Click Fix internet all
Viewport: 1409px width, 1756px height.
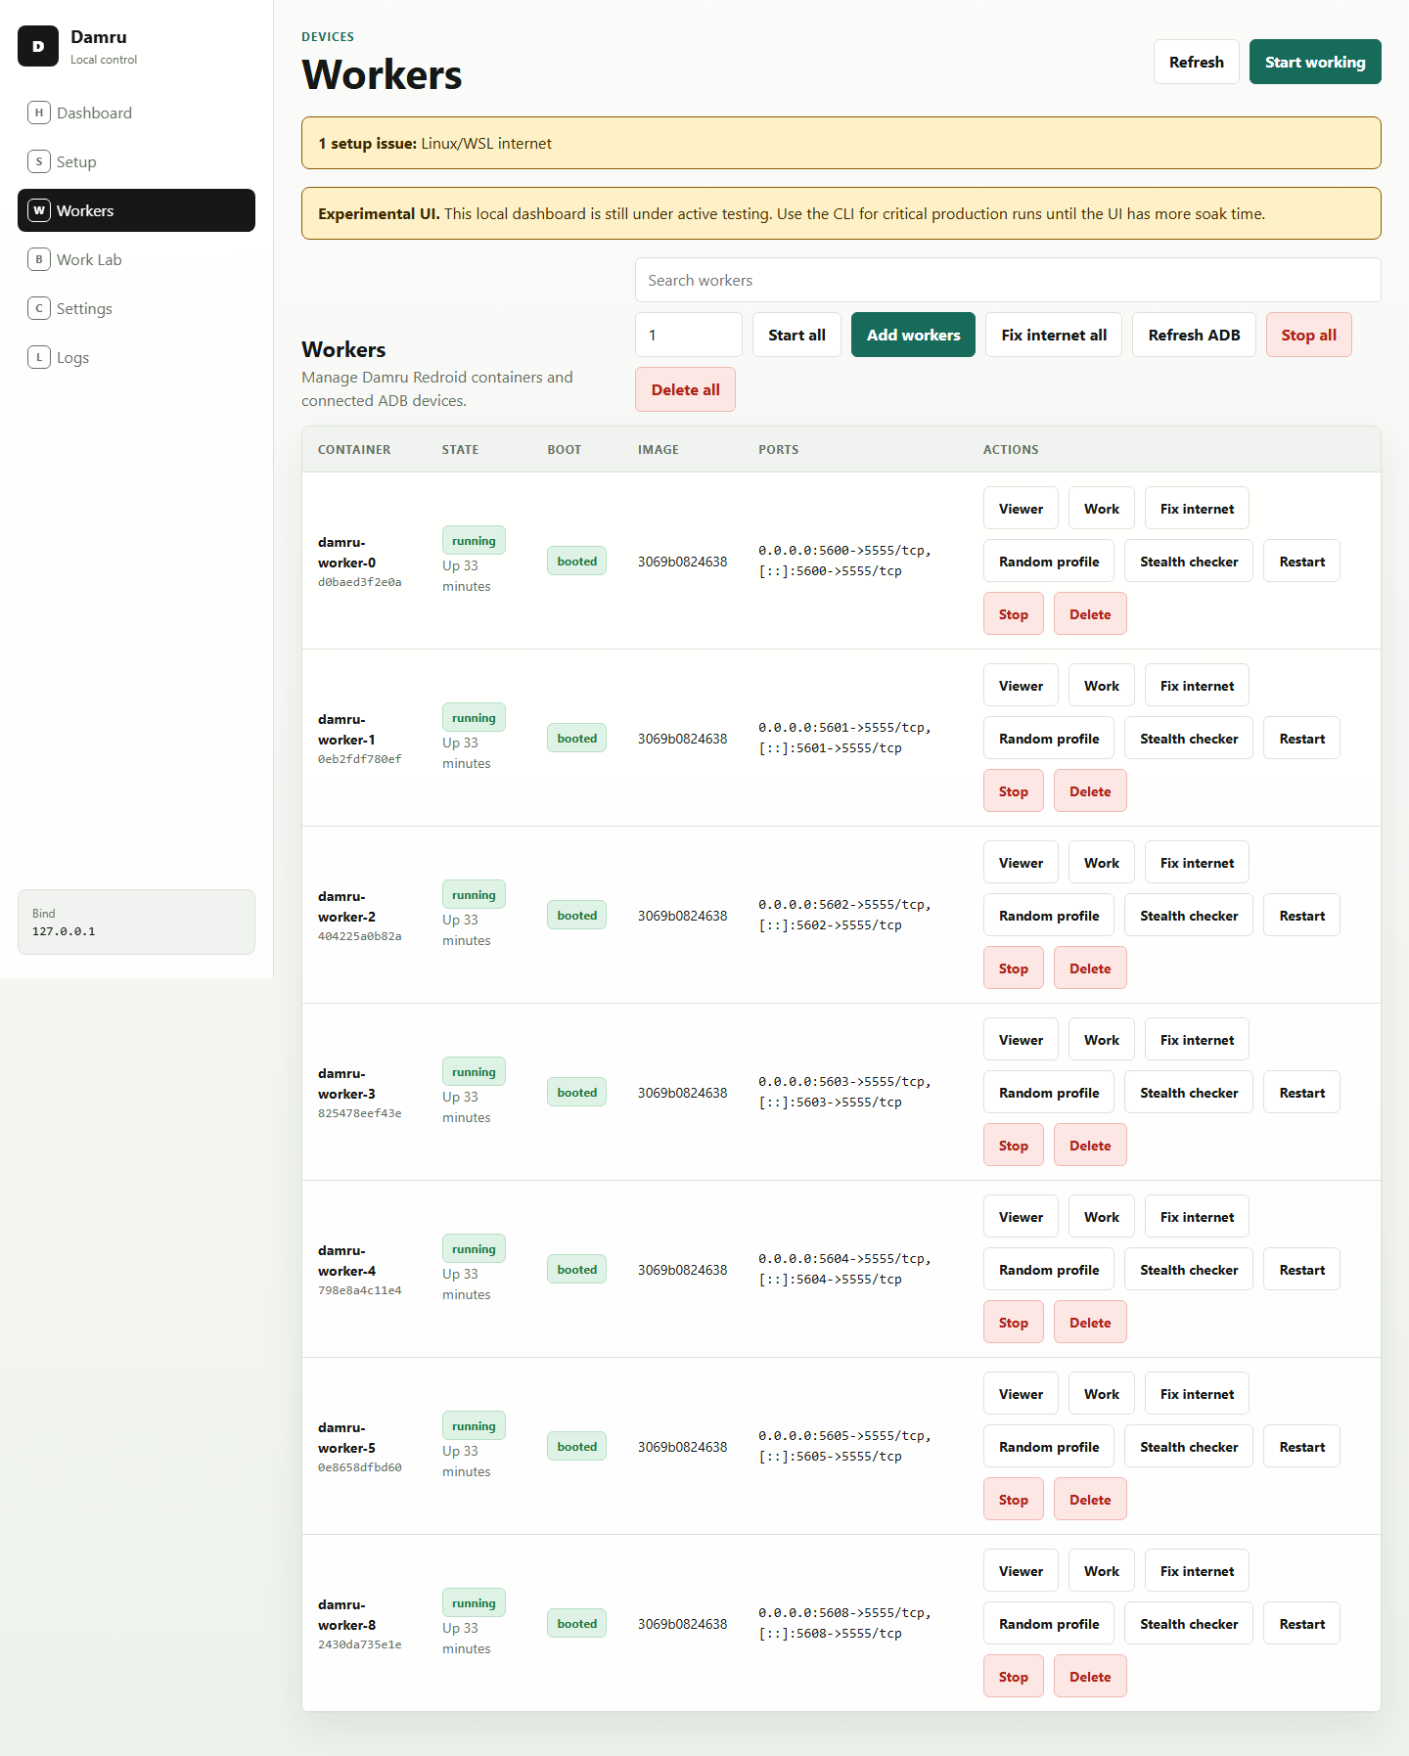tap(1054, 335)
